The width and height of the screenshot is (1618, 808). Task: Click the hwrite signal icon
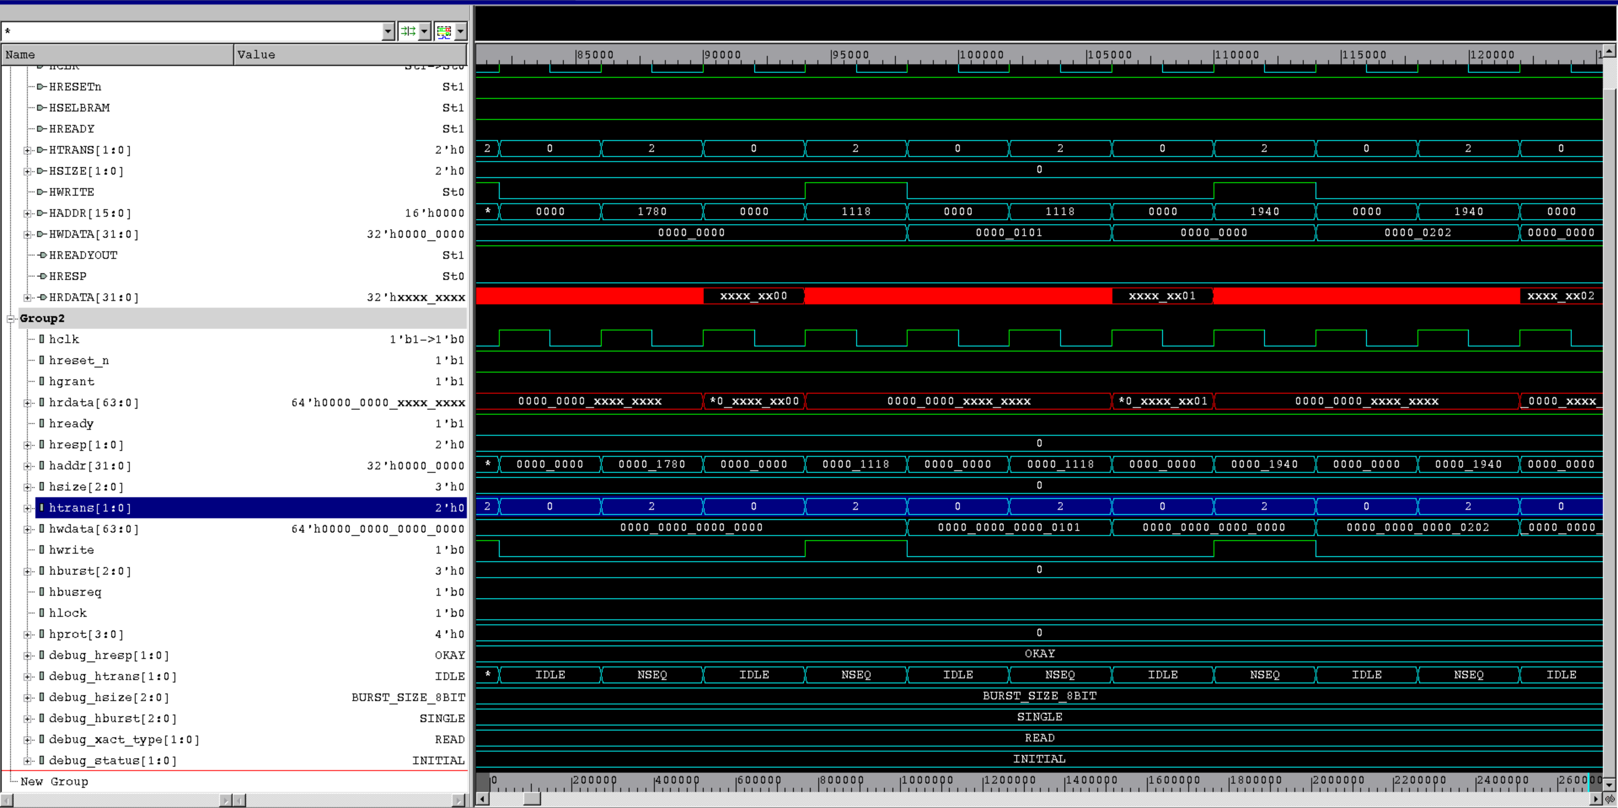click(42, 550)
